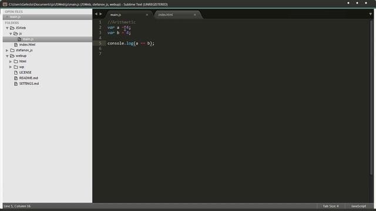Expand the stefanov_js folder

click(x=7, y=50)
